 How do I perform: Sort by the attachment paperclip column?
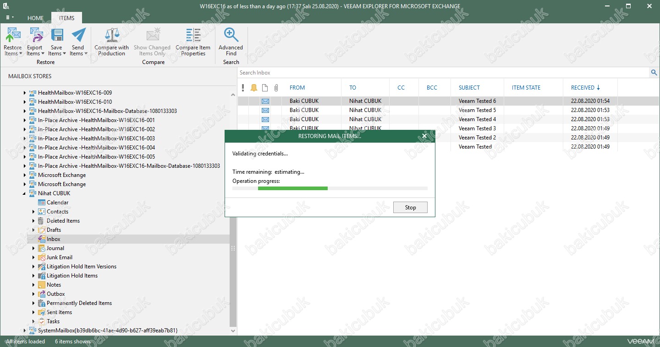click(x=276, y=88)
